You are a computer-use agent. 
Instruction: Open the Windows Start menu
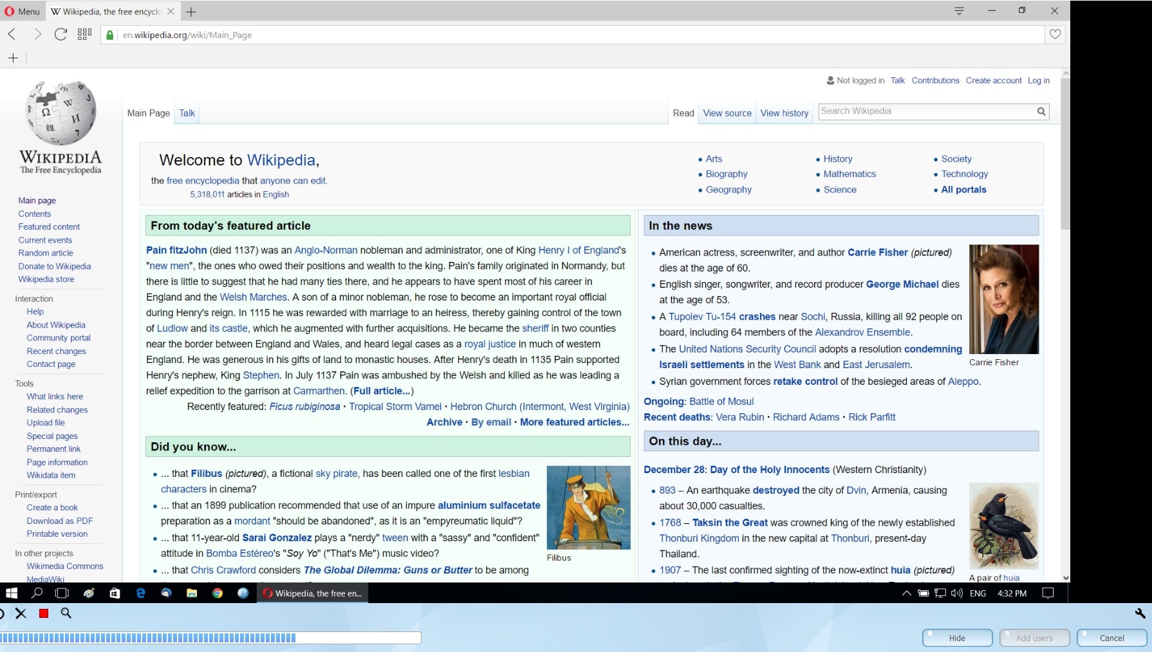(12, 593)
